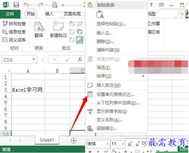
Task: Switch to the 页面布局 ribbon tab
Action: 72,14
